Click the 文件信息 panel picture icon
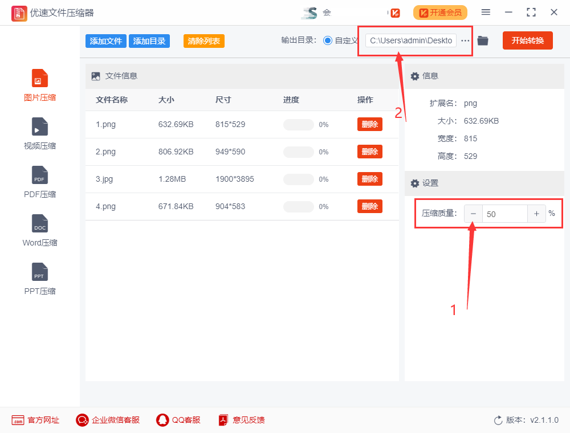This screenshot has width=570, height=433. pos(96,76)
